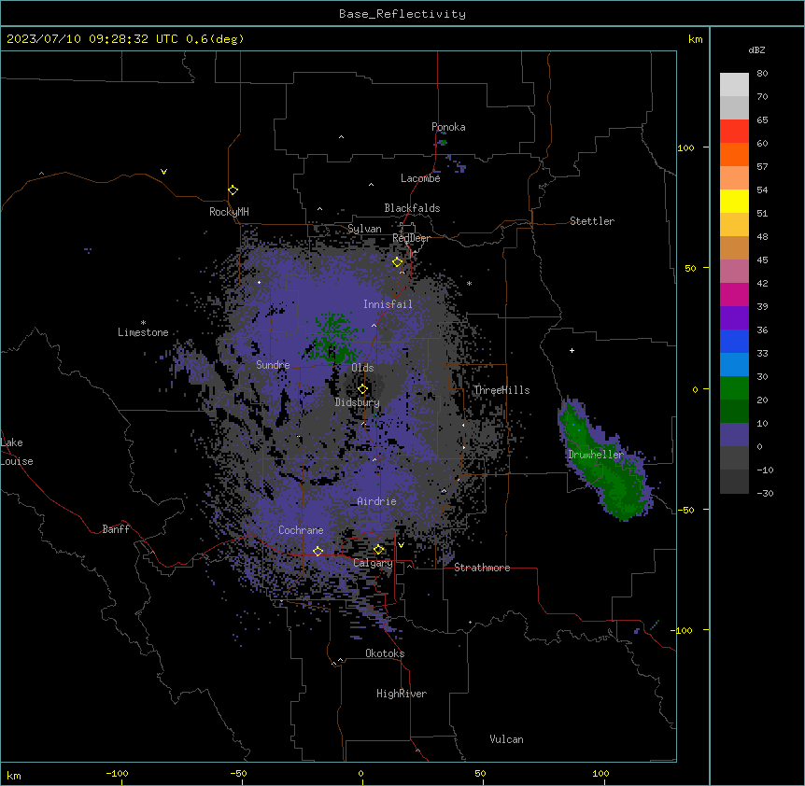Click the white asterisk above Limestone

pyautogui.click(x=143, y=323)
